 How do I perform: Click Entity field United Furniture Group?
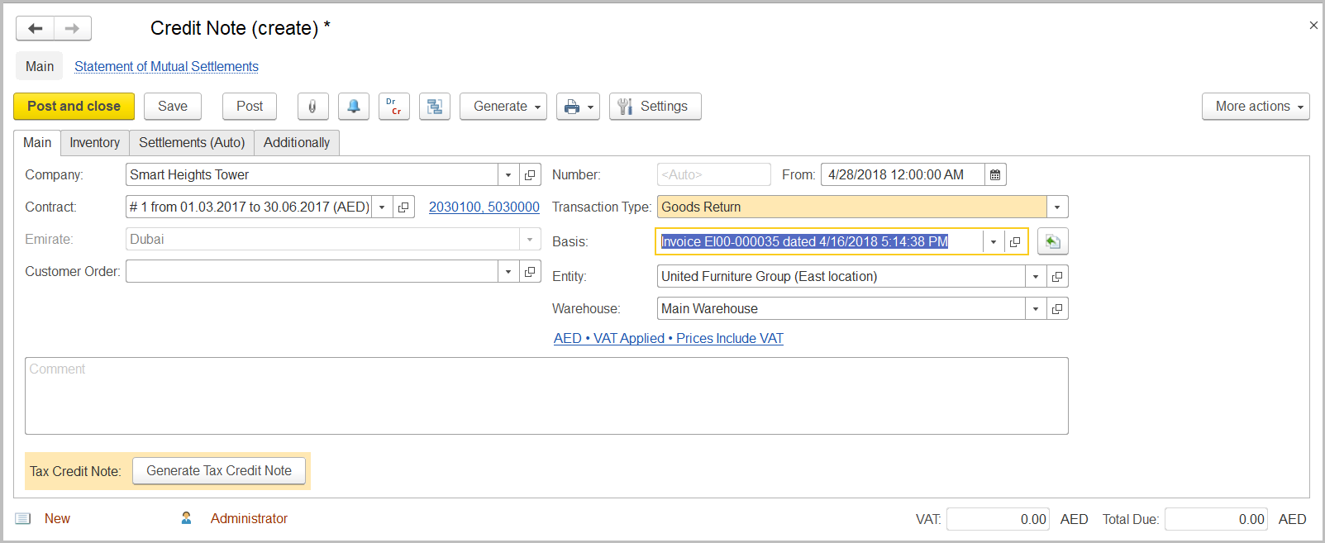pyautogui.click(x=841, y=276)
